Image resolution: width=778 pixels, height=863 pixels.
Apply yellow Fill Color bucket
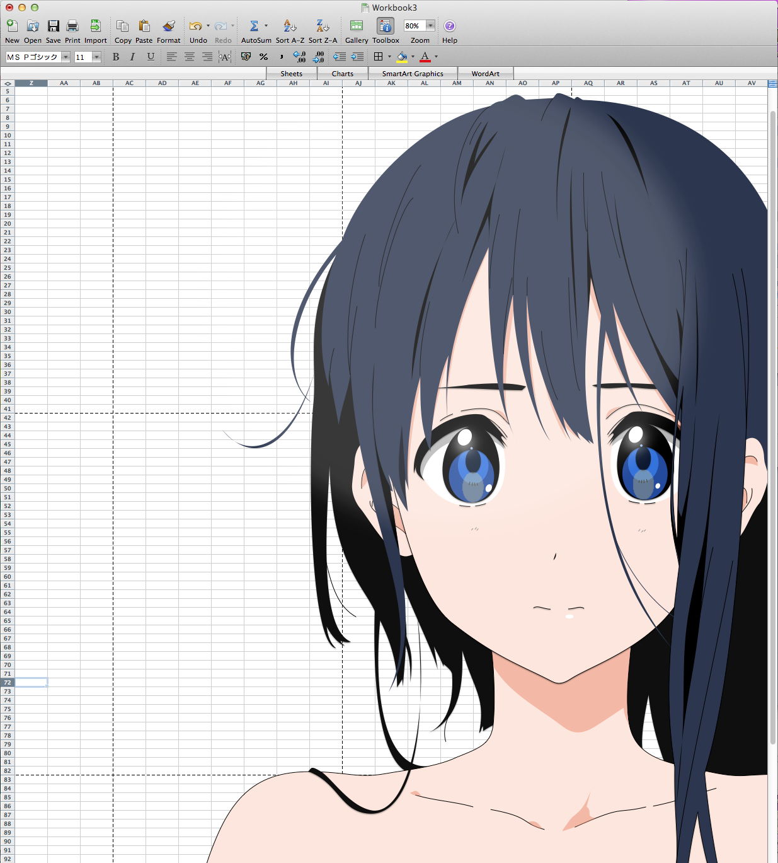[x=402, y=57]
